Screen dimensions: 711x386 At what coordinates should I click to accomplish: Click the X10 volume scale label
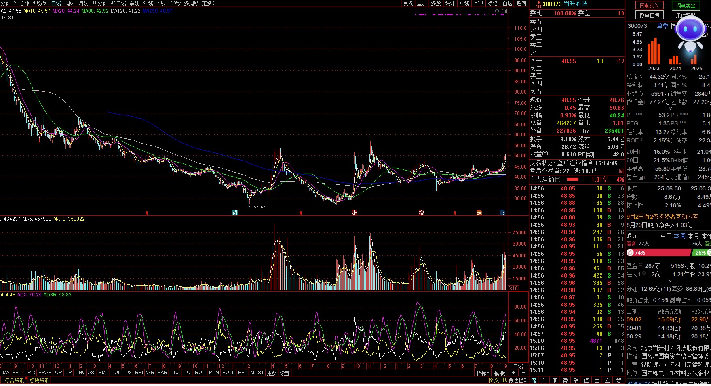[513, 288]
